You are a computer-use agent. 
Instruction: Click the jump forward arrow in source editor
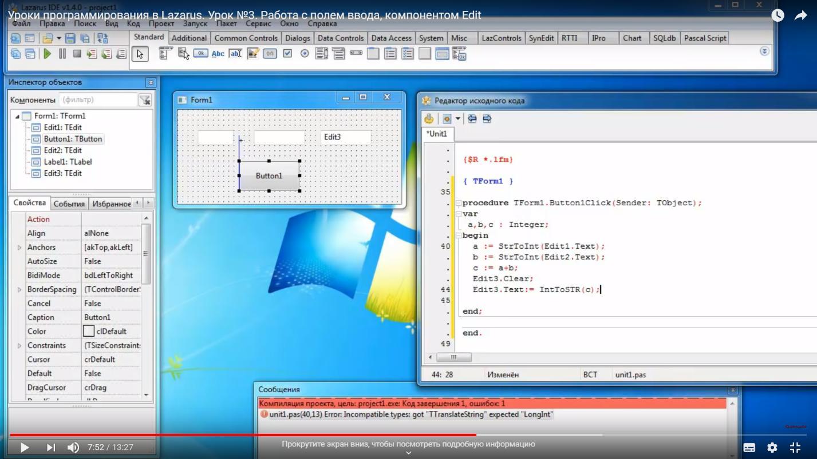(487, 118)
